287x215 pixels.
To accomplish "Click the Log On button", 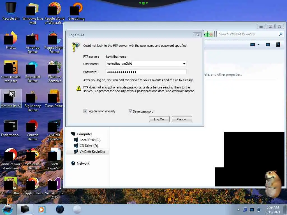I will [x=159, y=119].
